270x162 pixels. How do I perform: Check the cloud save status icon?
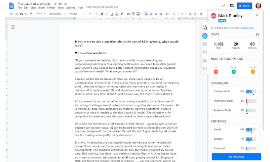click(66, 4)
